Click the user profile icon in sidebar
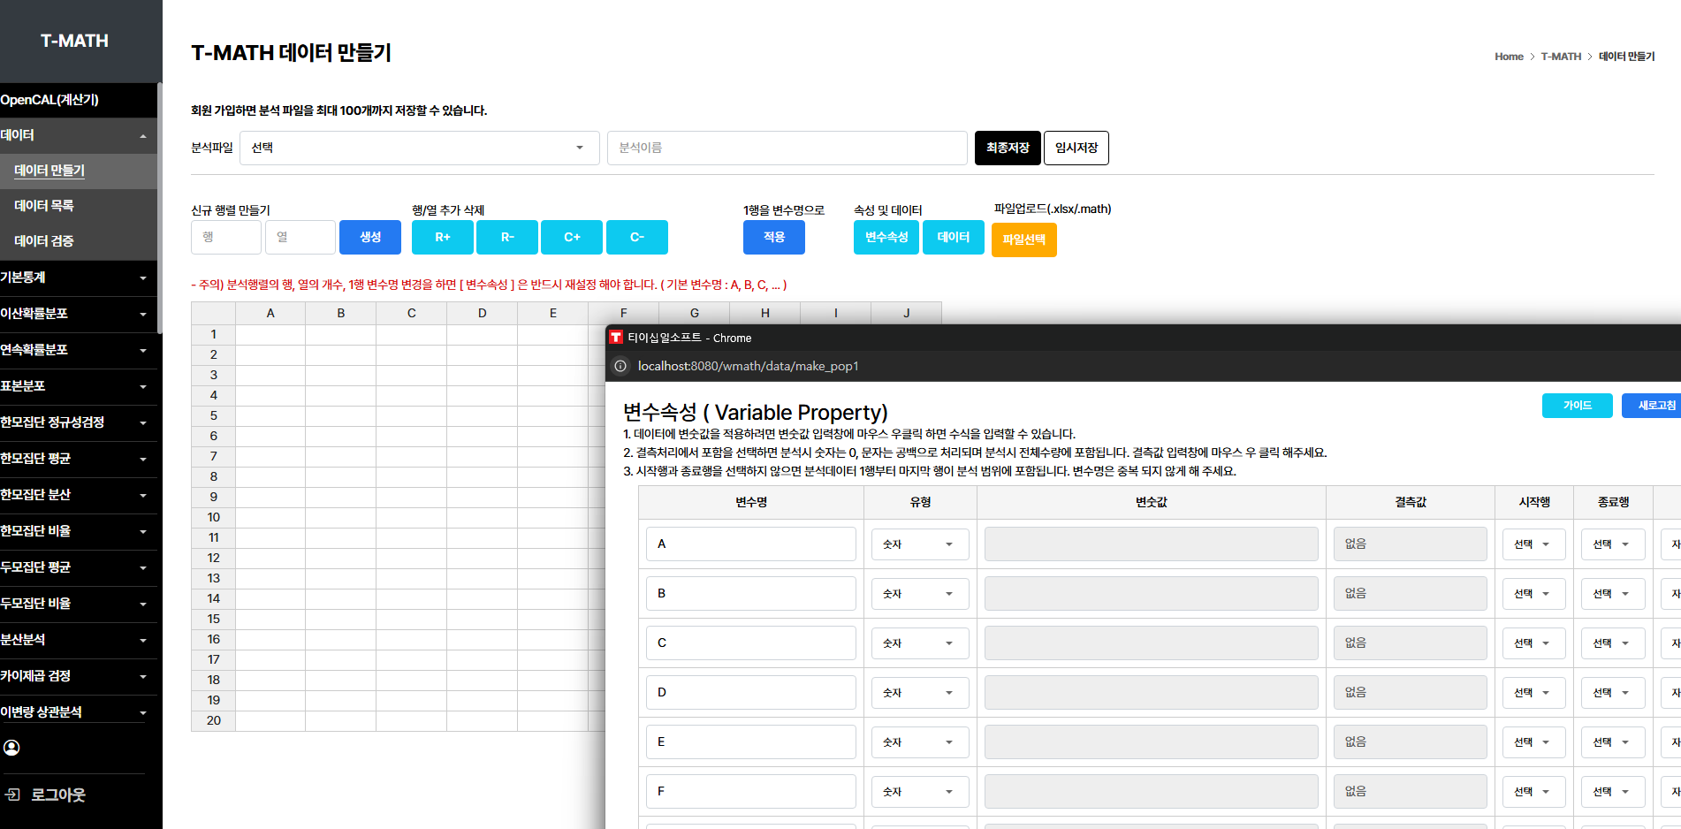Screen dimensions: 1681x829 11,748
